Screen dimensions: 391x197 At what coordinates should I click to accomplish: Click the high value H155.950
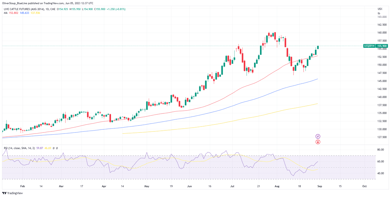[75, 9]
